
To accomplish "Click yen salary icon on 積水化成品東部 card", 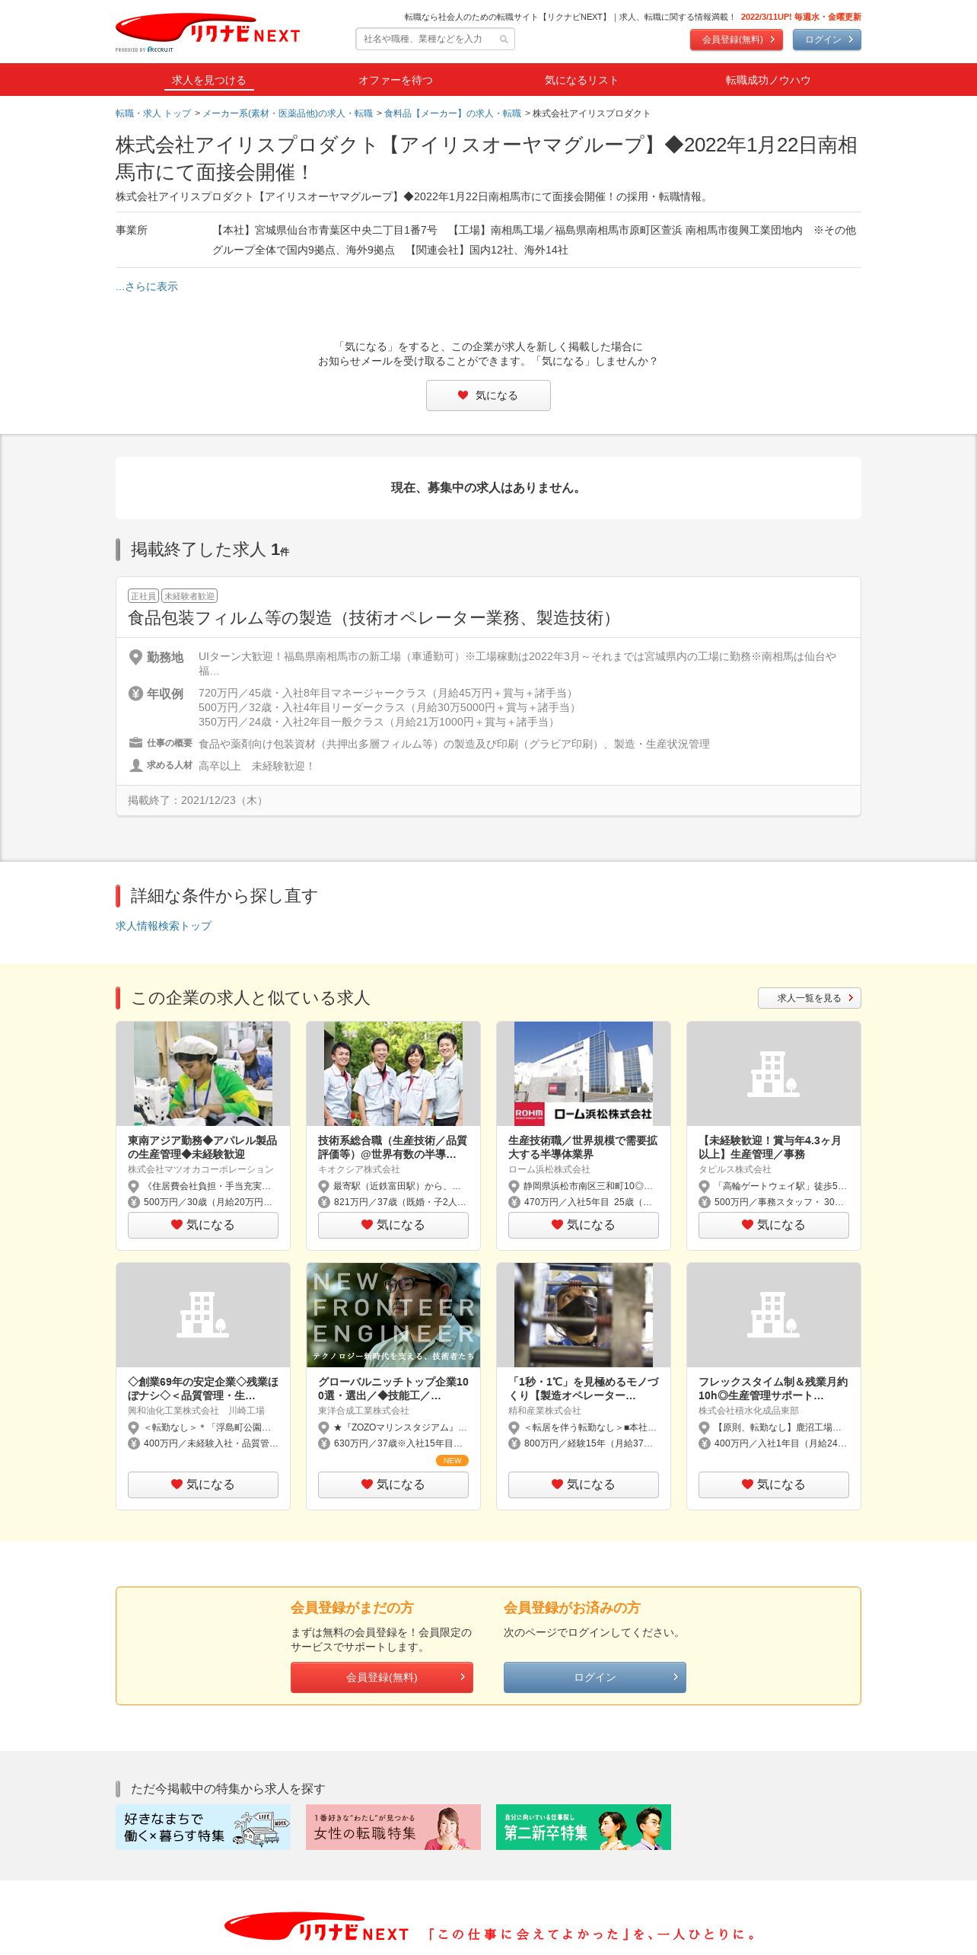I will pyautogui.click(x=704, y=1443).
